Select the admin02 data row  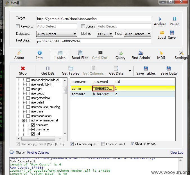pos(123,94)
